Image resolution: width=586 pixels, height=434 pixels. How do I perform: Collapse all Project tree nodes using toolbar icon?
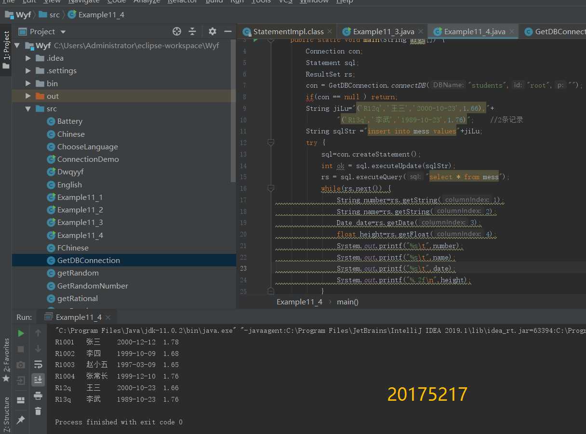192,32
